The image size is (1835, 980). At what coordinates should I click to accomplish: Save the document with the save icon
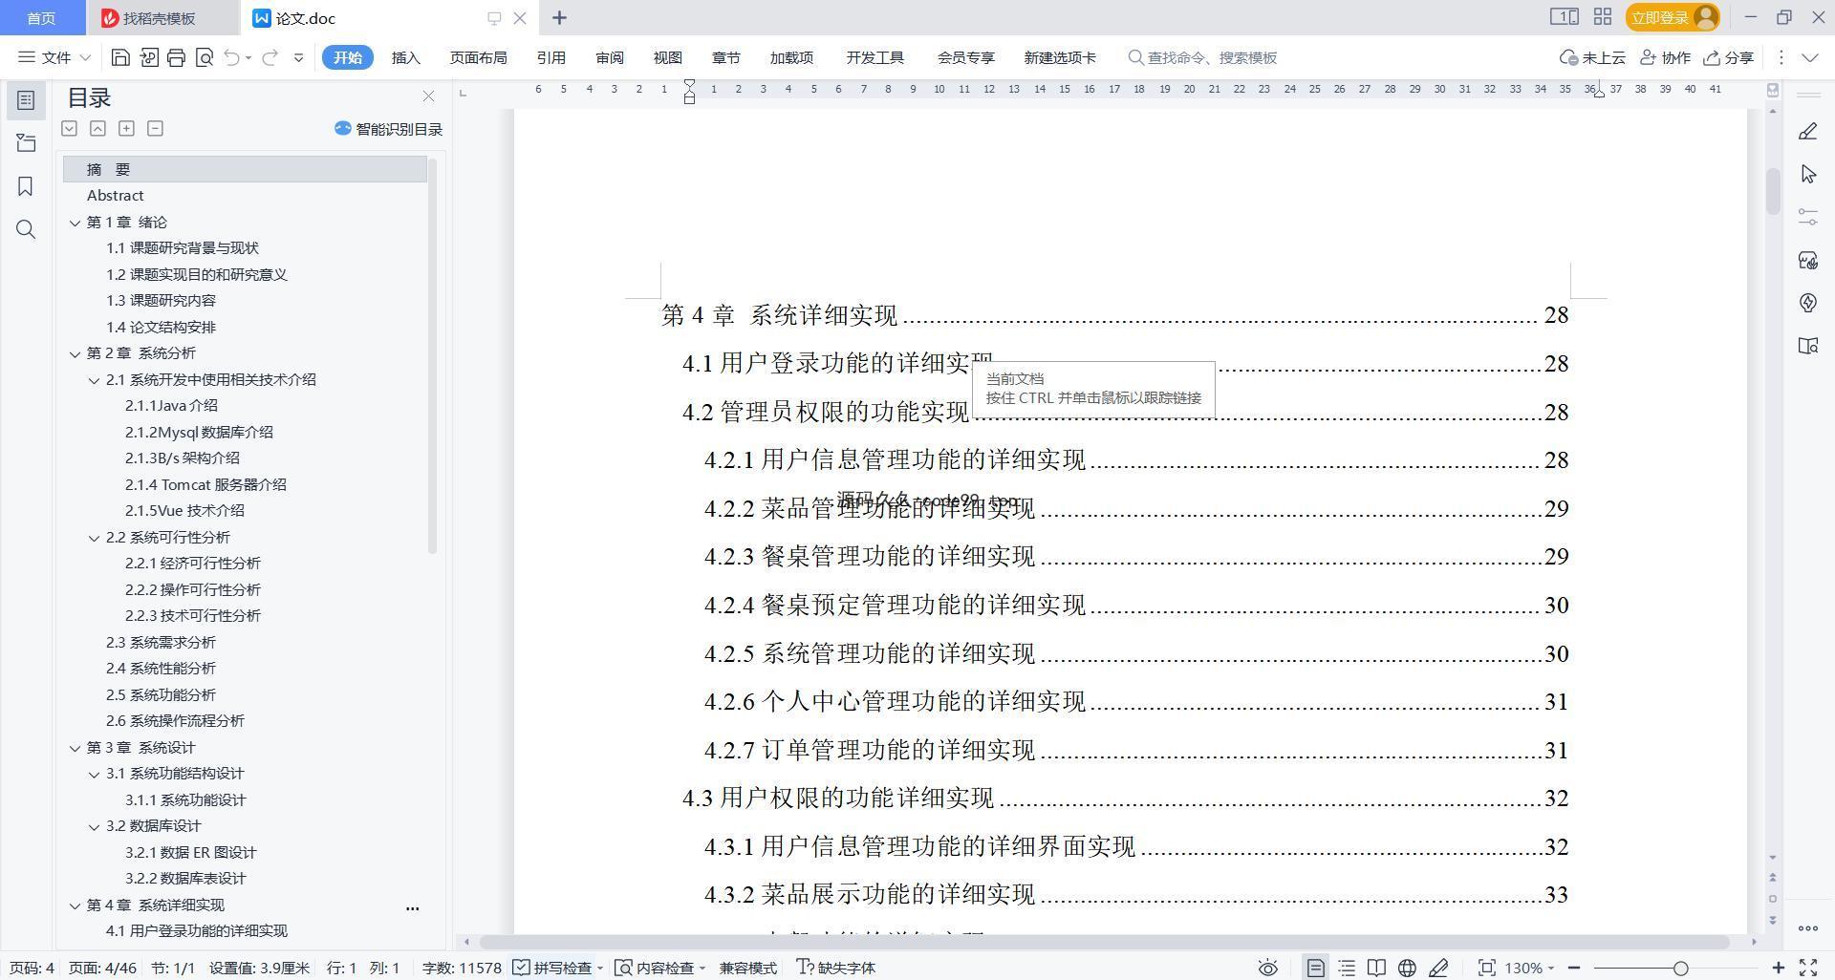coord(120,57)
